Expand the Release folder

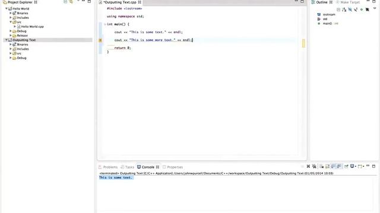click(11, 35)
